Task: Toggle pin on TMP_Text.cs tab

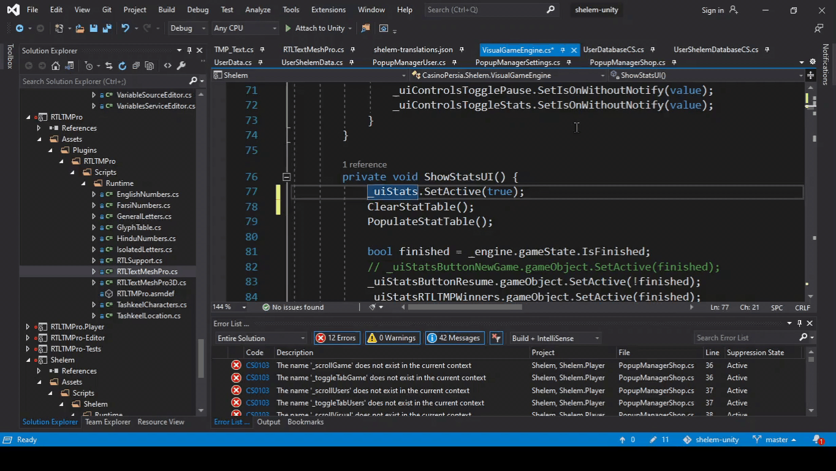Action: [x=262, y=50]
